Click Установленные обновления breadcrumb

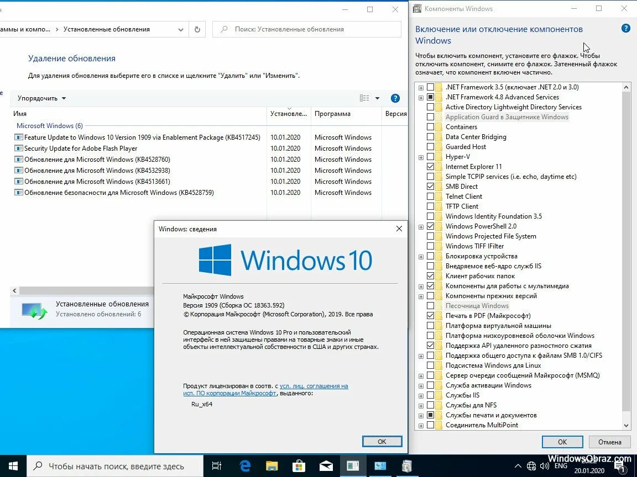click(x=106, y=29)
